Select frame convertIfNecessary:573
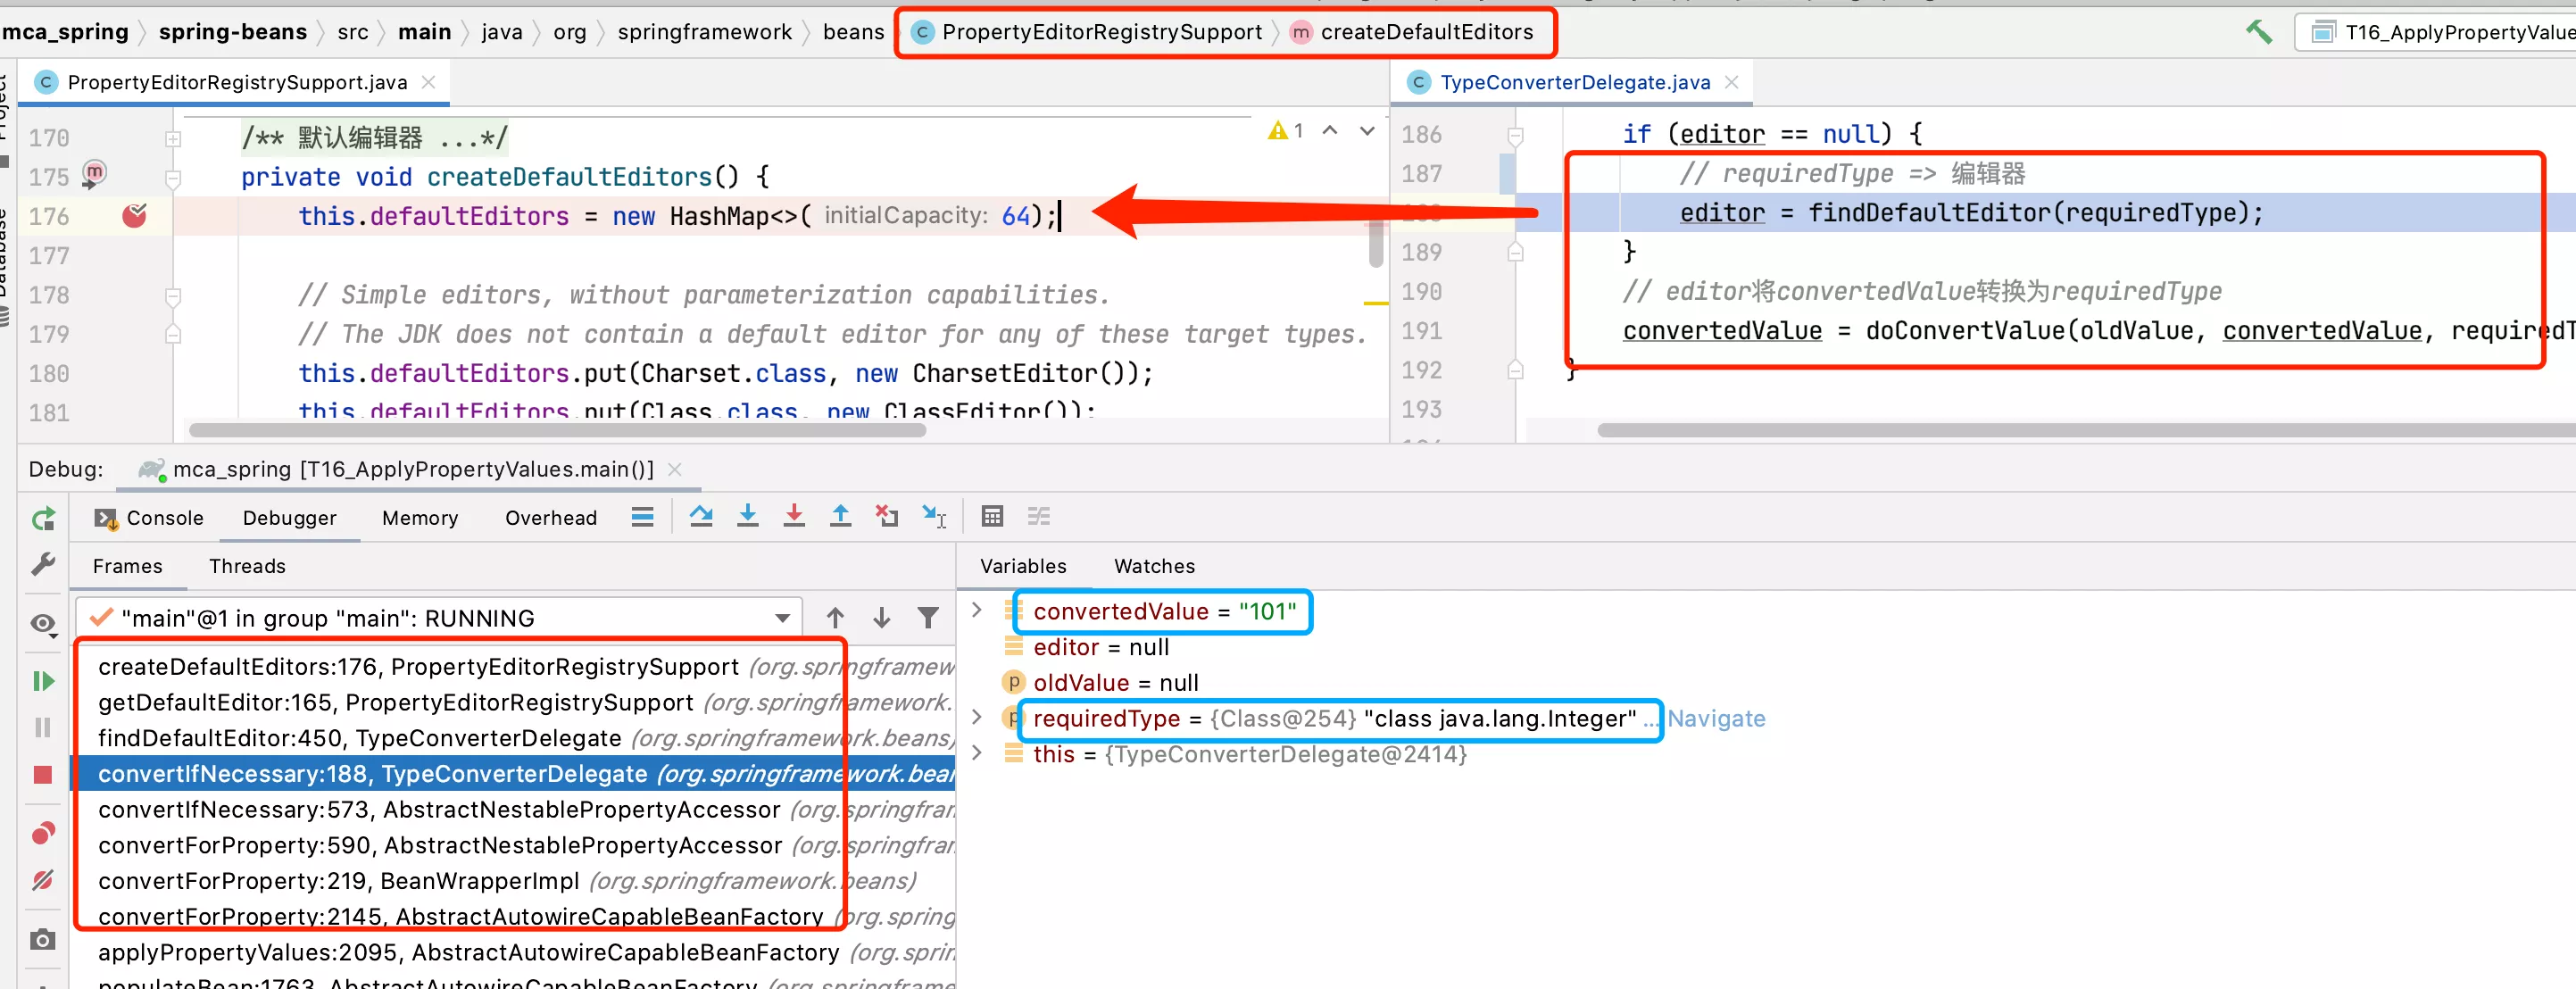Viewport: 2576px width, 989px height. pos(512,810)
